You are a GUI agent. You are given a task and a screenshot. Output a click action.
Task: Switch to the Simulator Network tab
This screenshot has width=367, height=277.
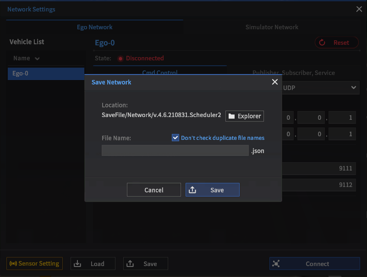click(272, 27)
